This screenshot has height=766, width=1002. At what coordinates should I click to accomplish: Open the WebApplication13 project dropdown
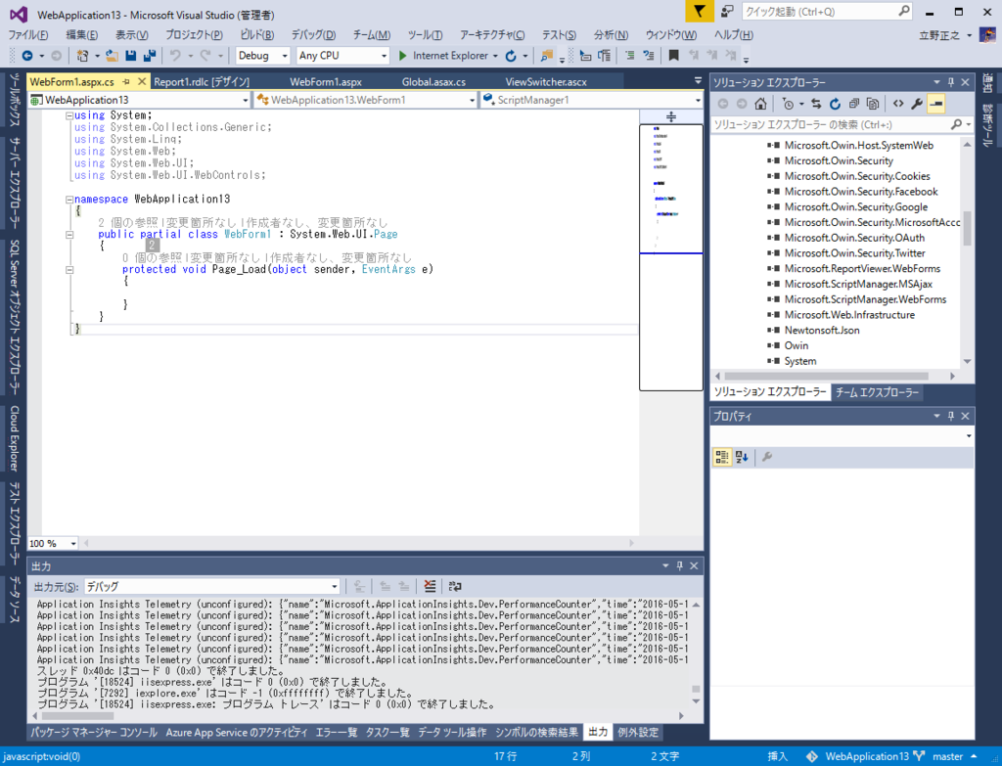point(139,100)
